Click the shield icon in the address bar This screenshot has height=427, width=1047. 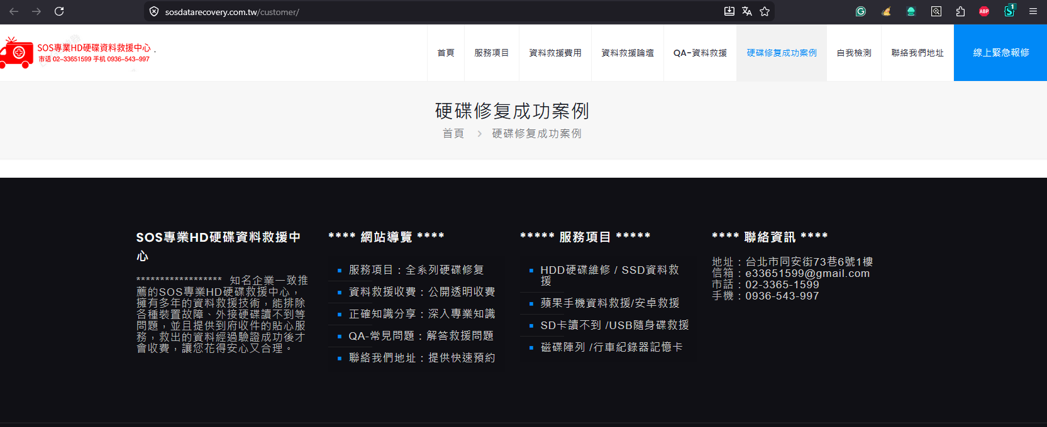[x=154, y=12]
